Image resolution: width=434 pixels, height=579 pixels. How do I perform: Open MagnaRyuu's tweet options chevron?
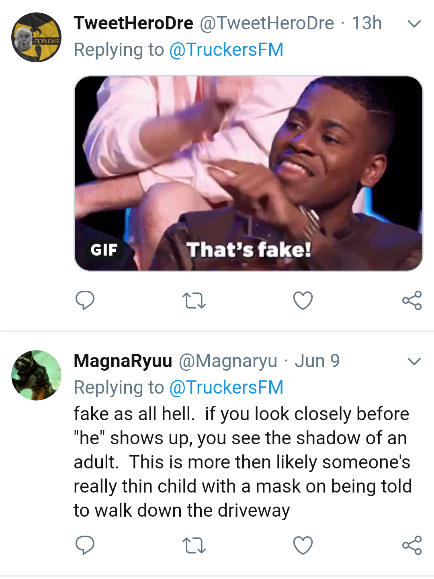pyautogui.click(x=414, y=361)
